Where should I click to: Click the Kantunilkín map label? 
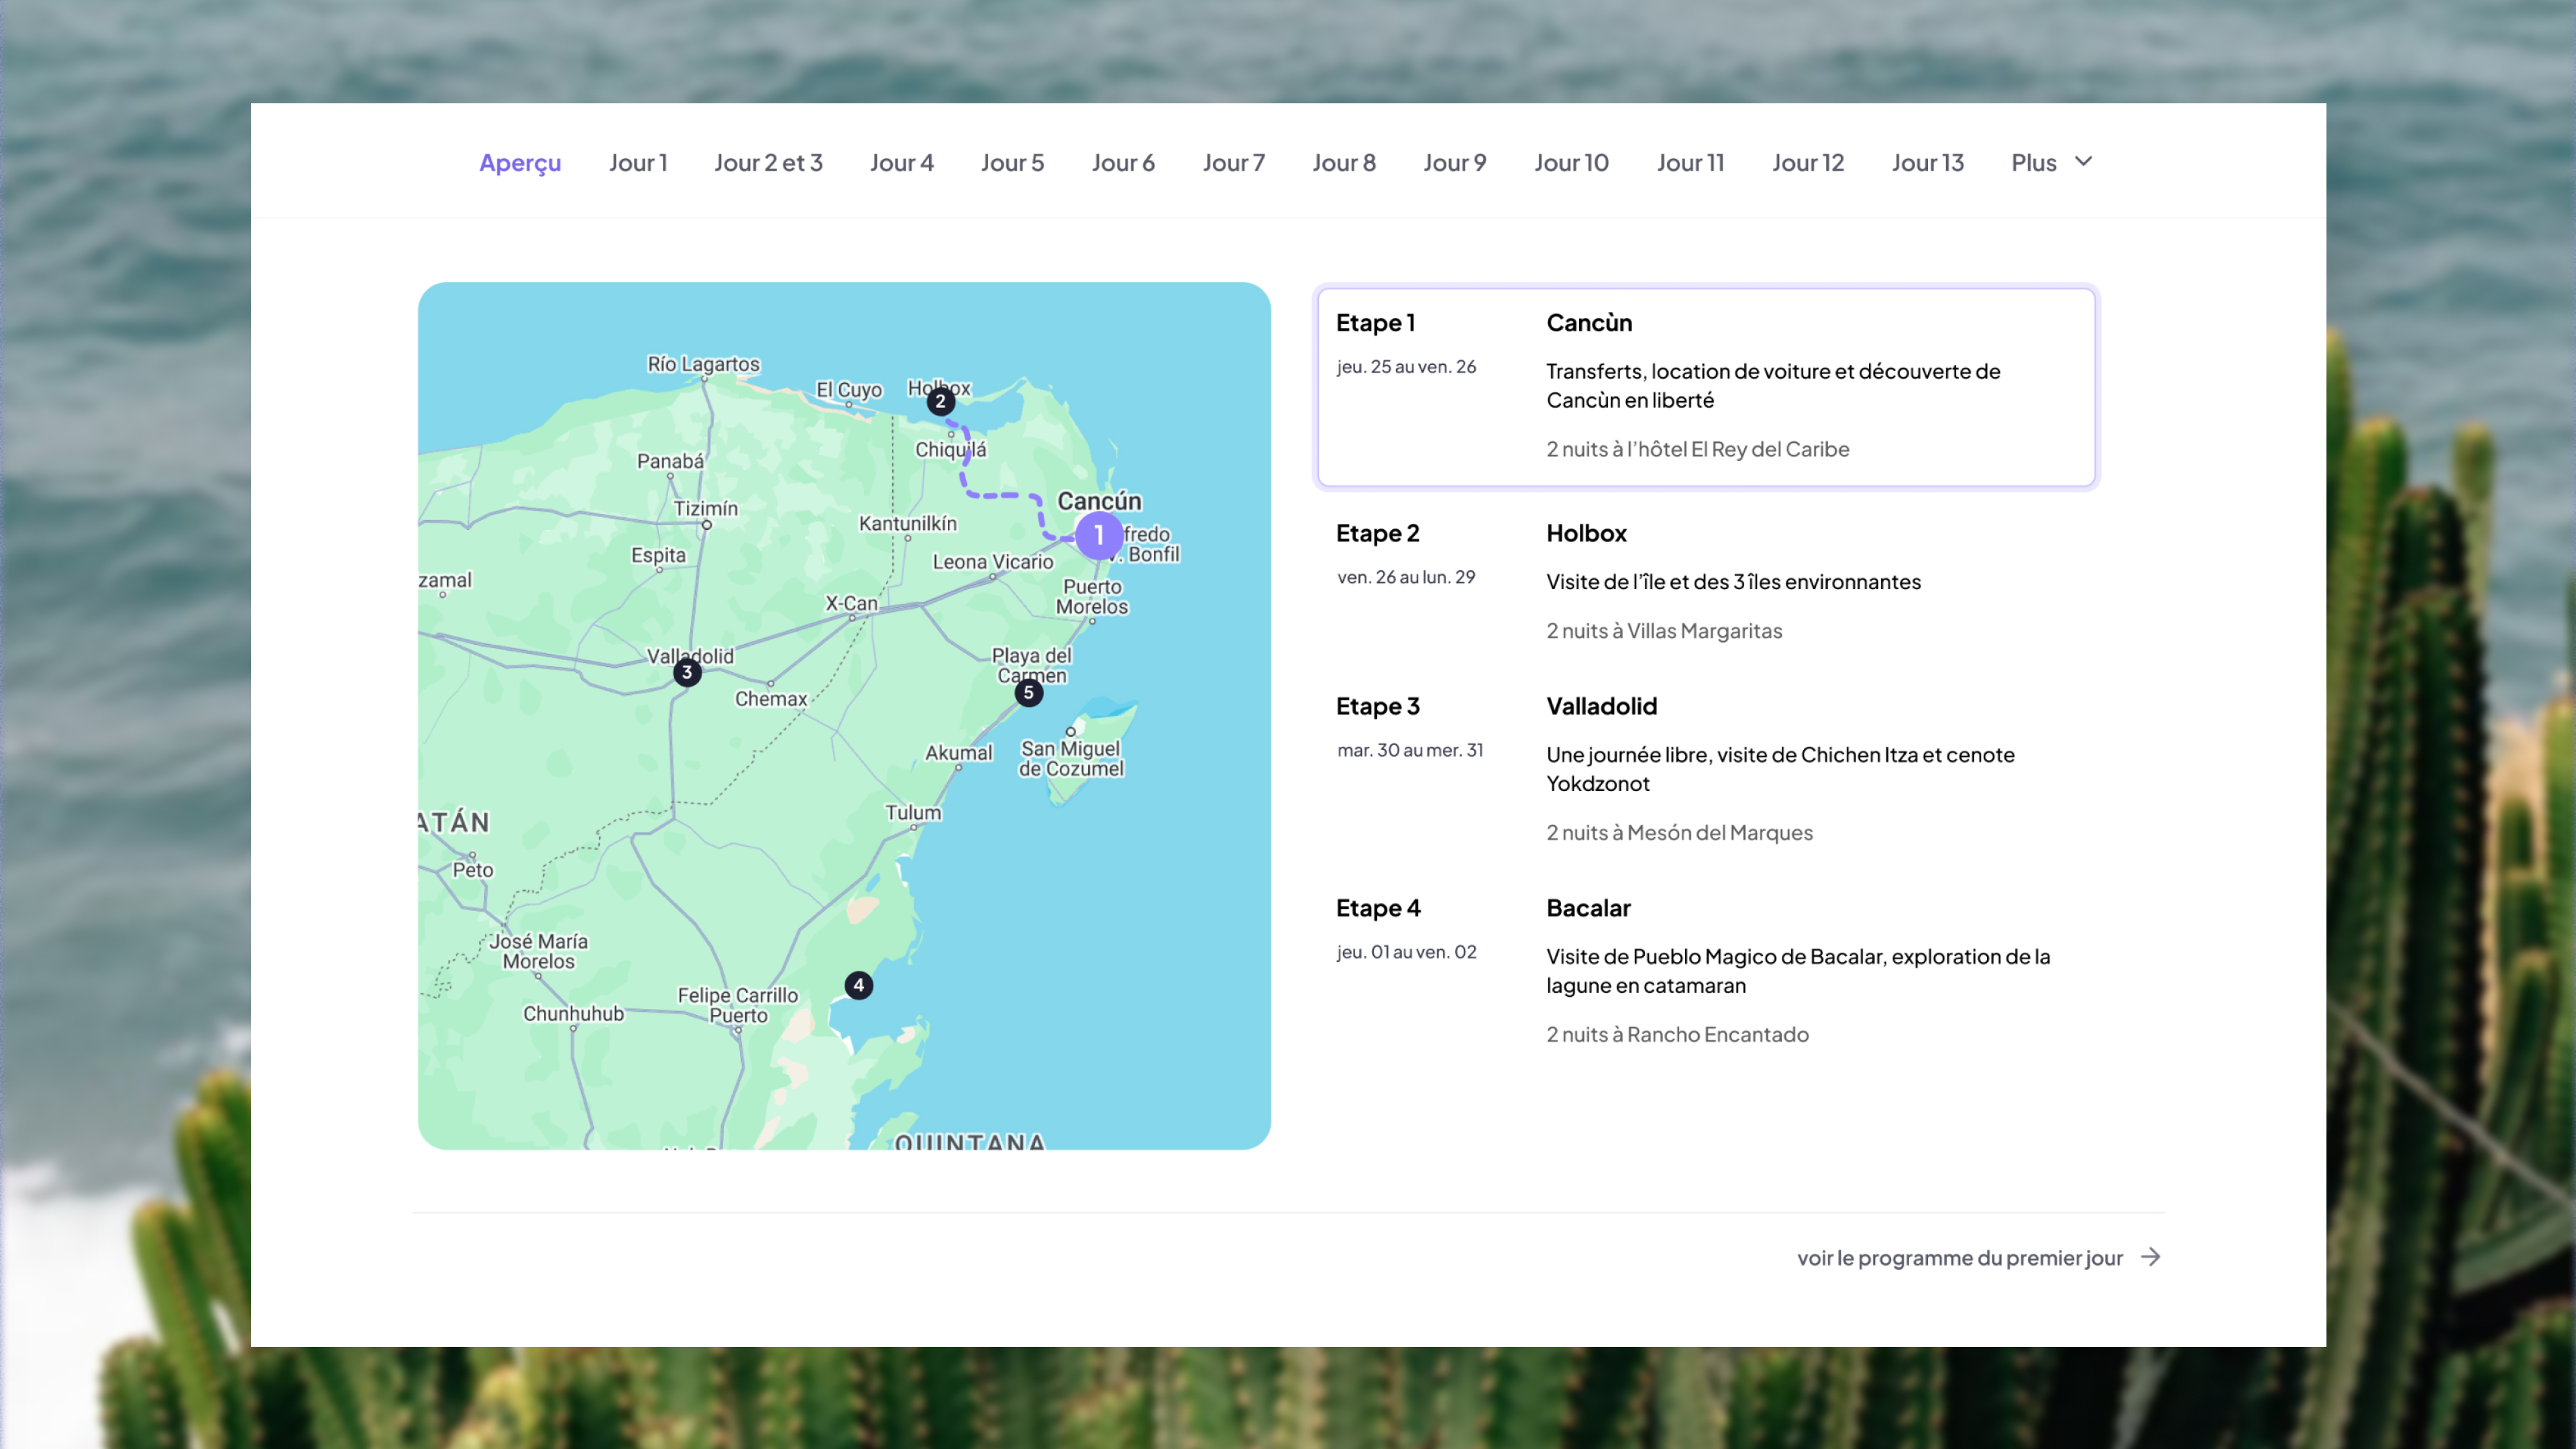[x=908, y=523]
